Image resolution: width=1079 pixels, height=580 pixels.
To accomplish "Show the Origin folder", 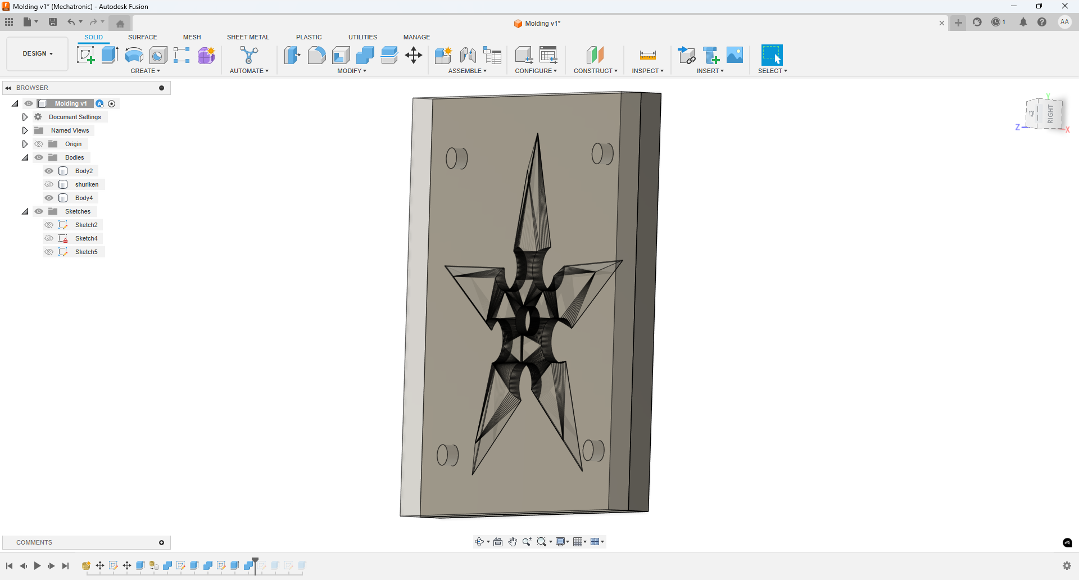I will pos(39,144).
